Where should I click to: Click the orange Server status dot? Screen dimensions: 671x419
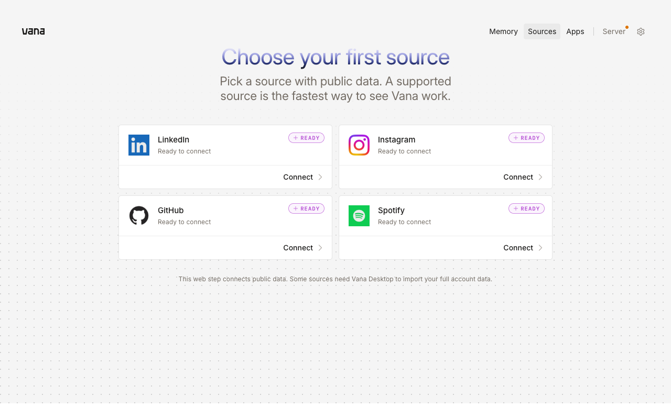tap(627, 27)
